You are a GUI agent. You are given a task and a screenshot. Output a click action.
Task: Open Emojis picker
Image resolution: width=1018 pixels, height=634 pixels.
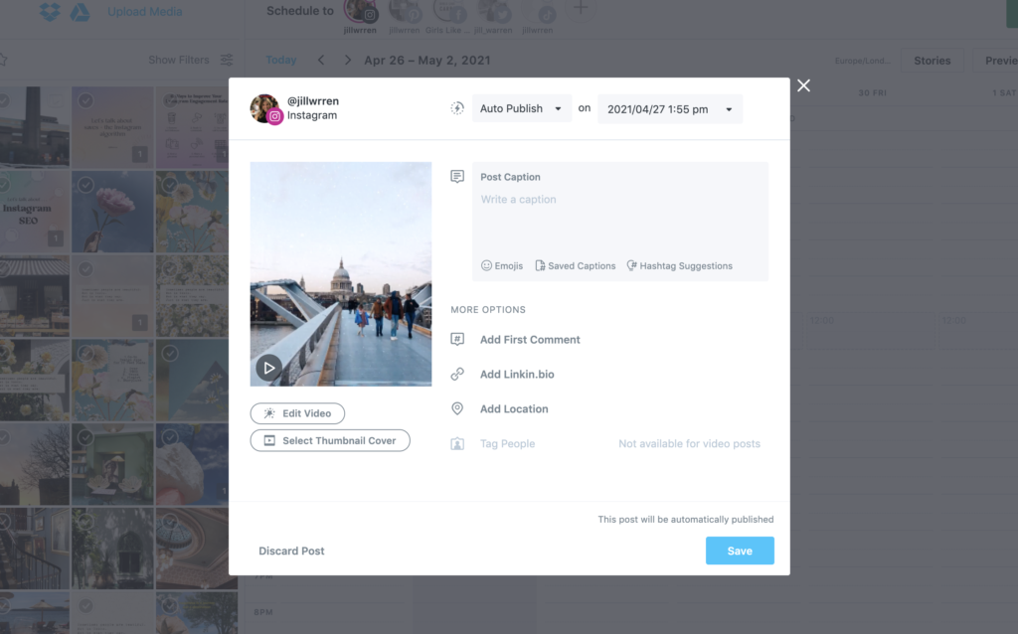pos(502,265)
